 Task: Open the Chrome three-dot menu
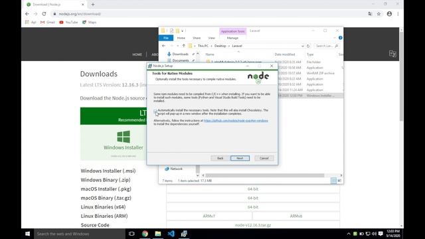click(x=398, y=14)
